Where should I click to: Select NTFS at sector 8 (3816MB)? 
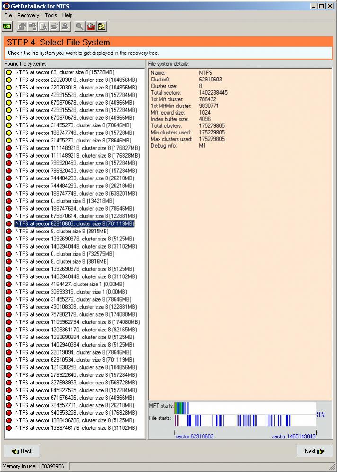[62, 261]
